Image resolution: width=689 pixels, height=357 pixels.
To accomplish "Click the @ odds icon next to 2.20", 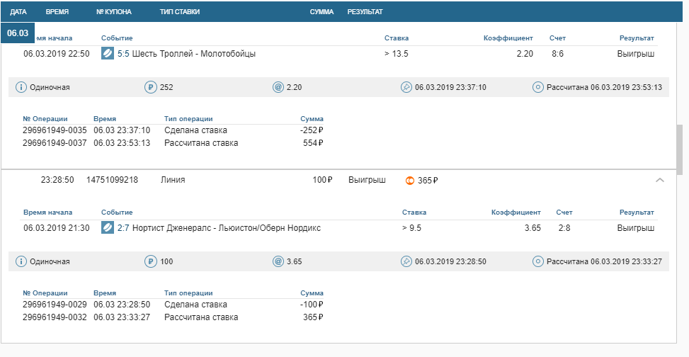I will [x=278, y=88].
